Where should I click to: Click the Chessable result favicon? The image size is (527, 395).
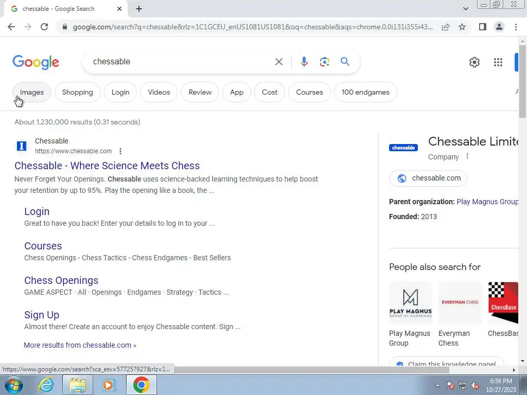tap(22, 146)
